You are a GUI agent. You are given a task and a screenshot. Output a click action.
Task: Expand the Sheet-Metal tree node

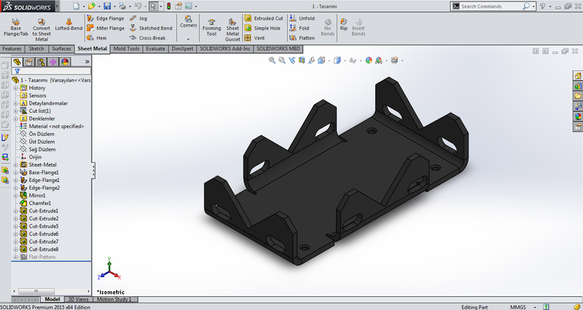click(16, 164)
